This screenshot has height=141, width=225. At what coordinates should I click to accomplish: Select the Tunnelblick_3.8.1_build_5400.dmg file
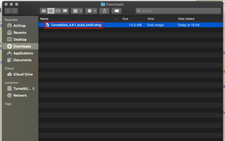[76, 25]
